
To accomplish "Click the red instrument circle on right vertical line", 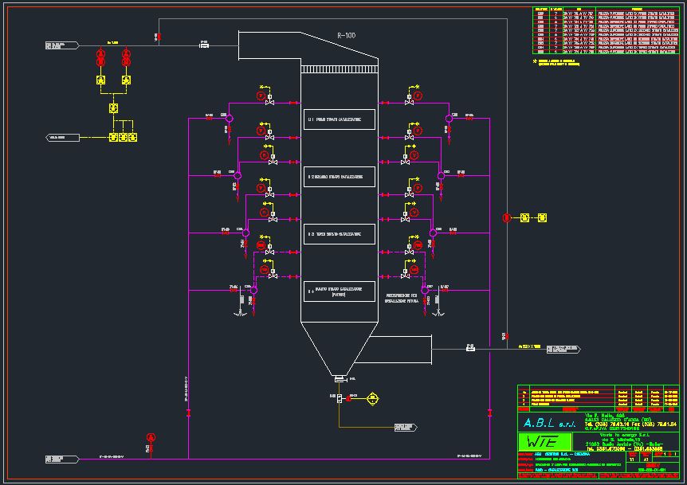I will tap(506, 217).
